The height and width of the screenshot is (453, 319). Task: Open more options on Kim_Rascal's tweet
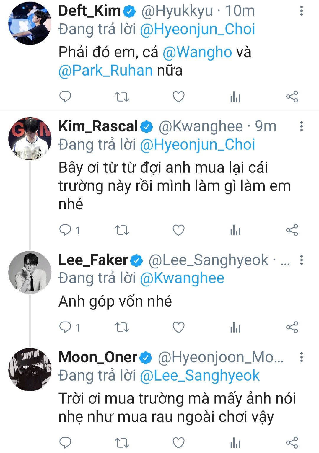(301, 126)
